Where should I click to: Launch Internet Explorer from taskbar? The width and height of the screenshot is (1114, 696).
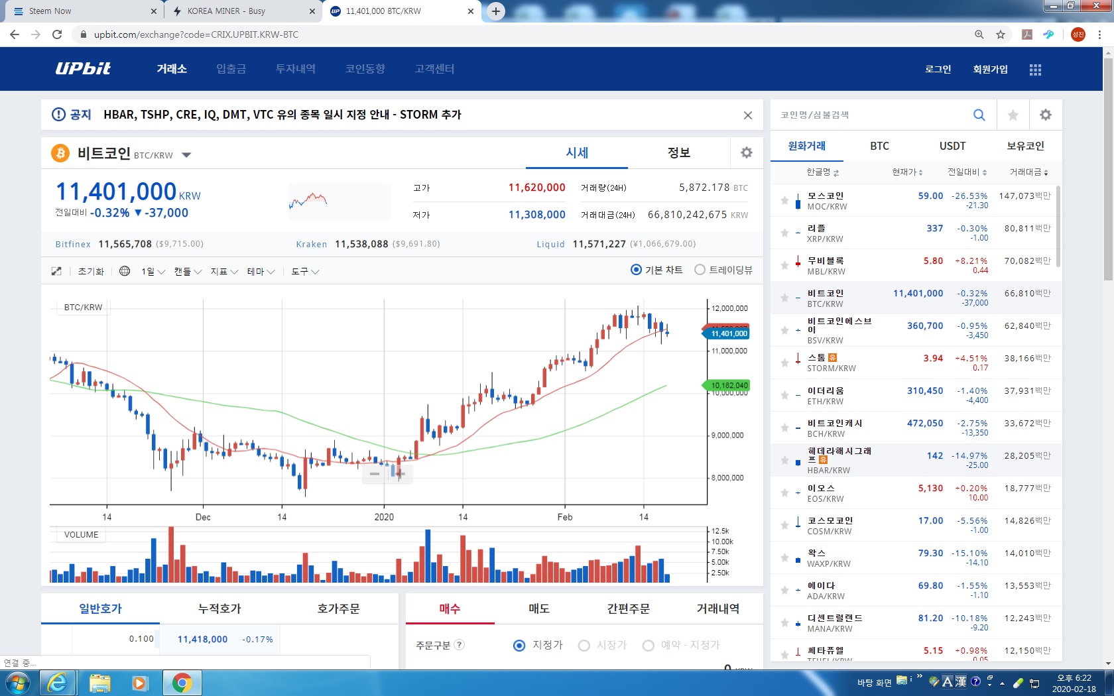click(x=58, y=683)
